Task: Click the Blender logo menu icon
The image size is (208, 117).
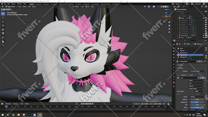Action: point(2,4)
